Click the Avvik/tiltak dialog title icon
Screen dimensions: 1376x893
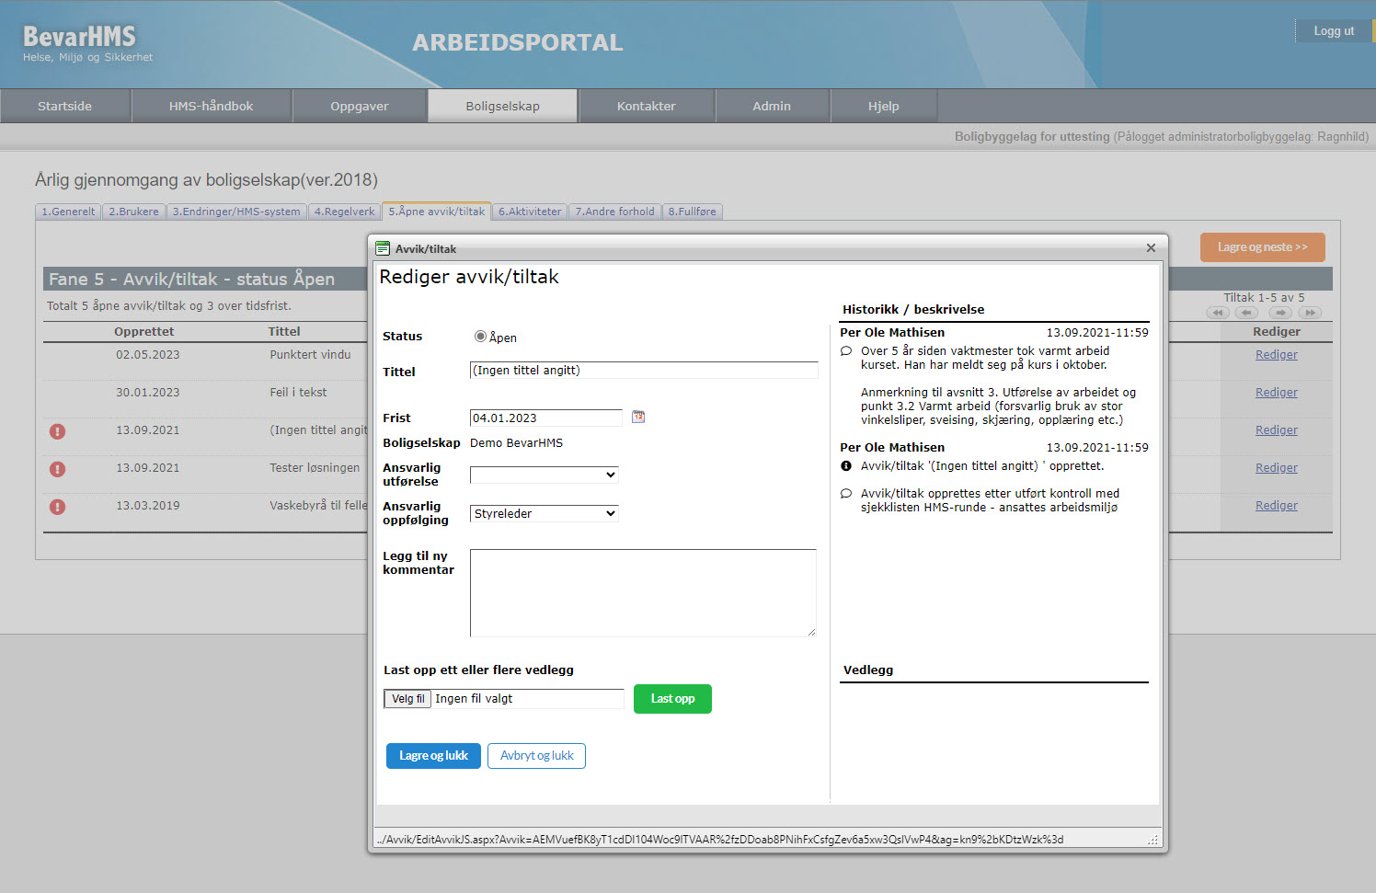click(x=383, y=249)
